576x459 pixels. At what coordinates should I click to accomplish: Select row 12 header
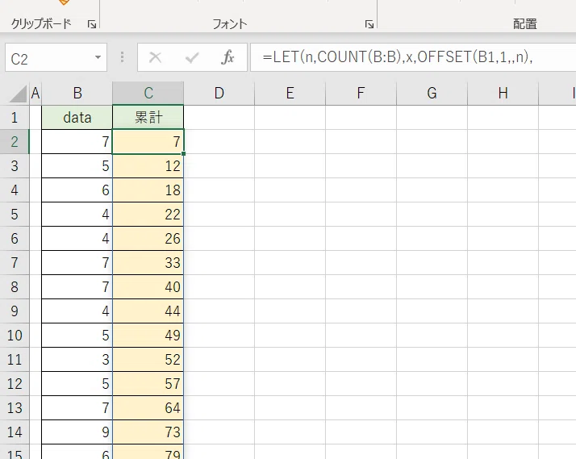tap(15, 384)
